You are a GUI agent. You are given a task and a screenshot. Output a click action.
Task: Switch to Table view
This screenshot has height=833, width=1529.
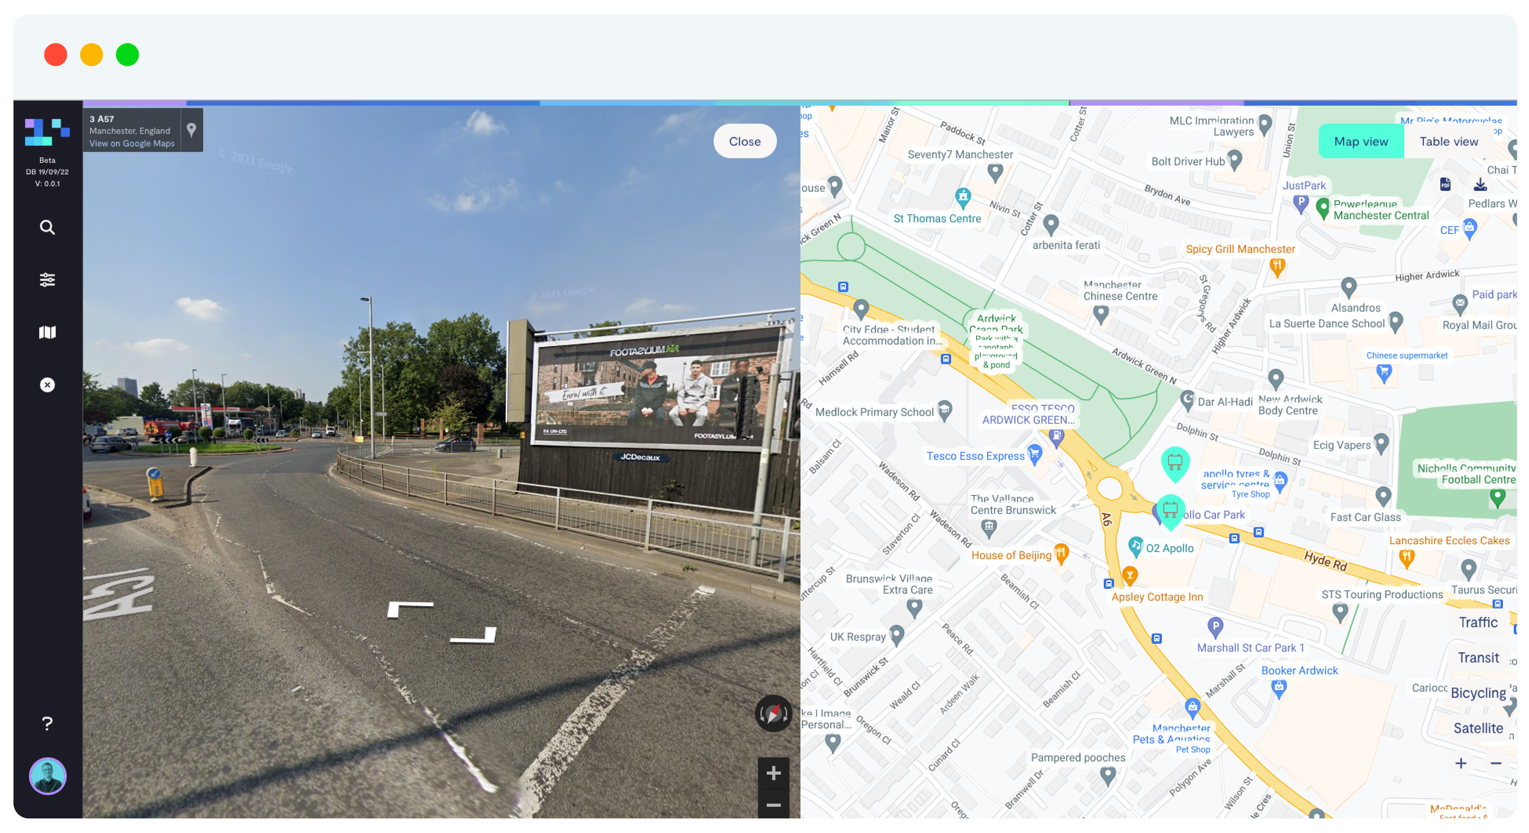[1448, 141]
